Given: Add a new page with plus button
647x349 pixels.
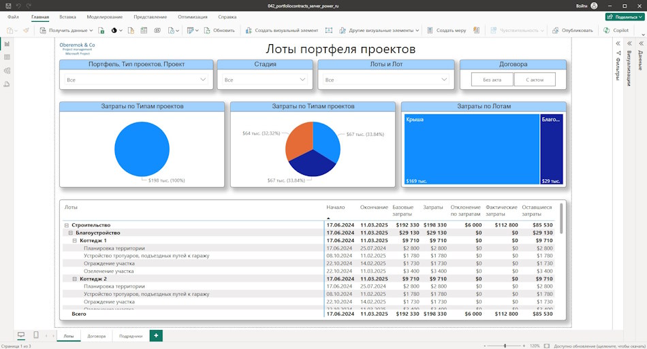Looking at the screenshot, I should click(156, 335).
